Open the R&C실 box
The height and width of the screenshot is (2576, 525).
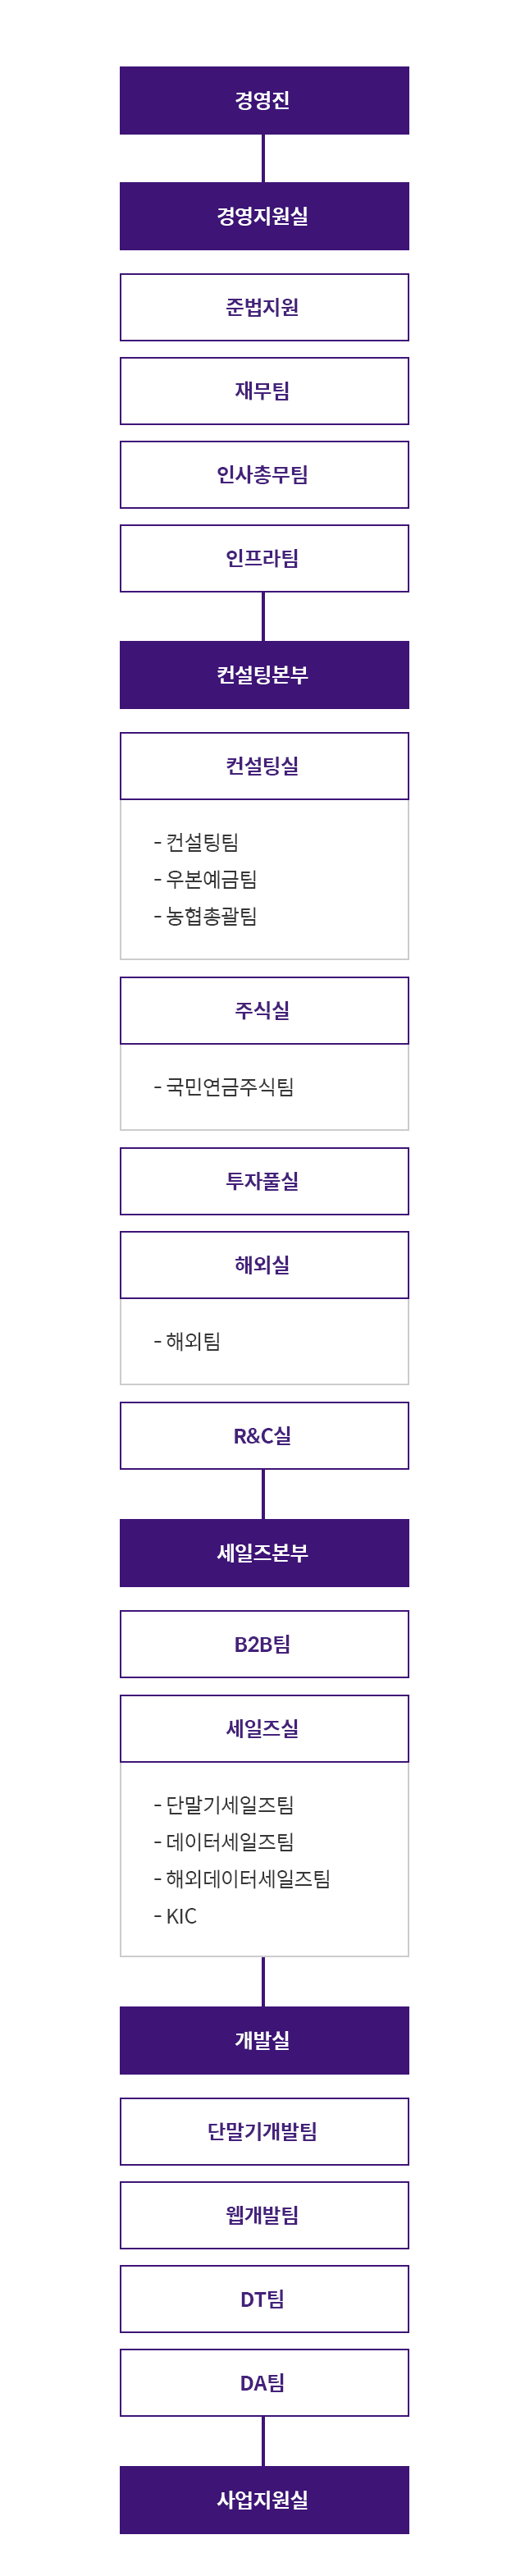[264, 1437]
